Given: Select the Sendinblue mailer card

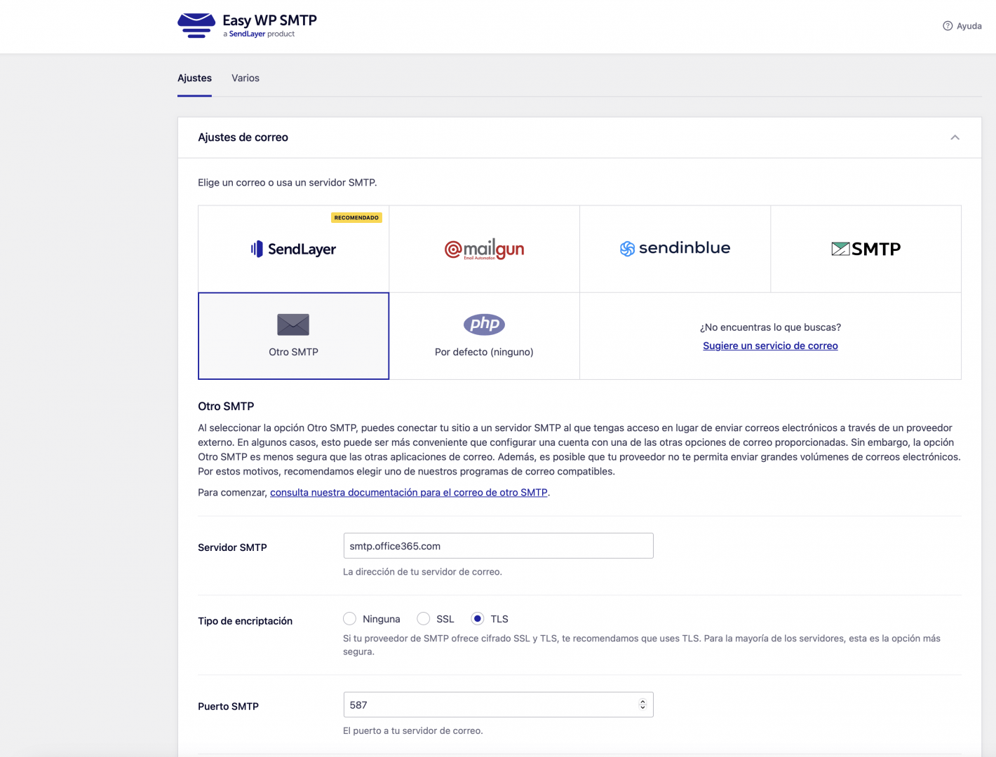Looking at the screenshot, I should 675,249.
